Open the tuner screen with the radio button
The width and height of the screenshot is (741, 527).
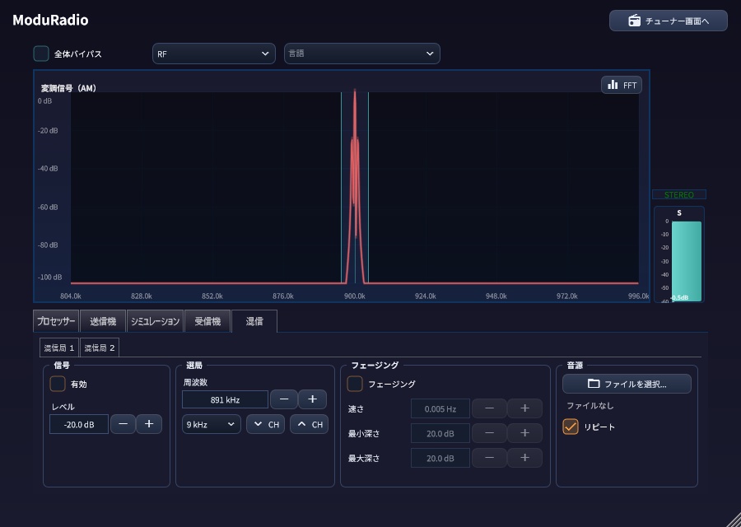pyautogui.click(x=669, y=21)
